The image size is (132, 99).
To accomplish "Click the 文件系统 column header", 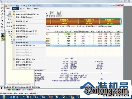I will coord(68,32).
